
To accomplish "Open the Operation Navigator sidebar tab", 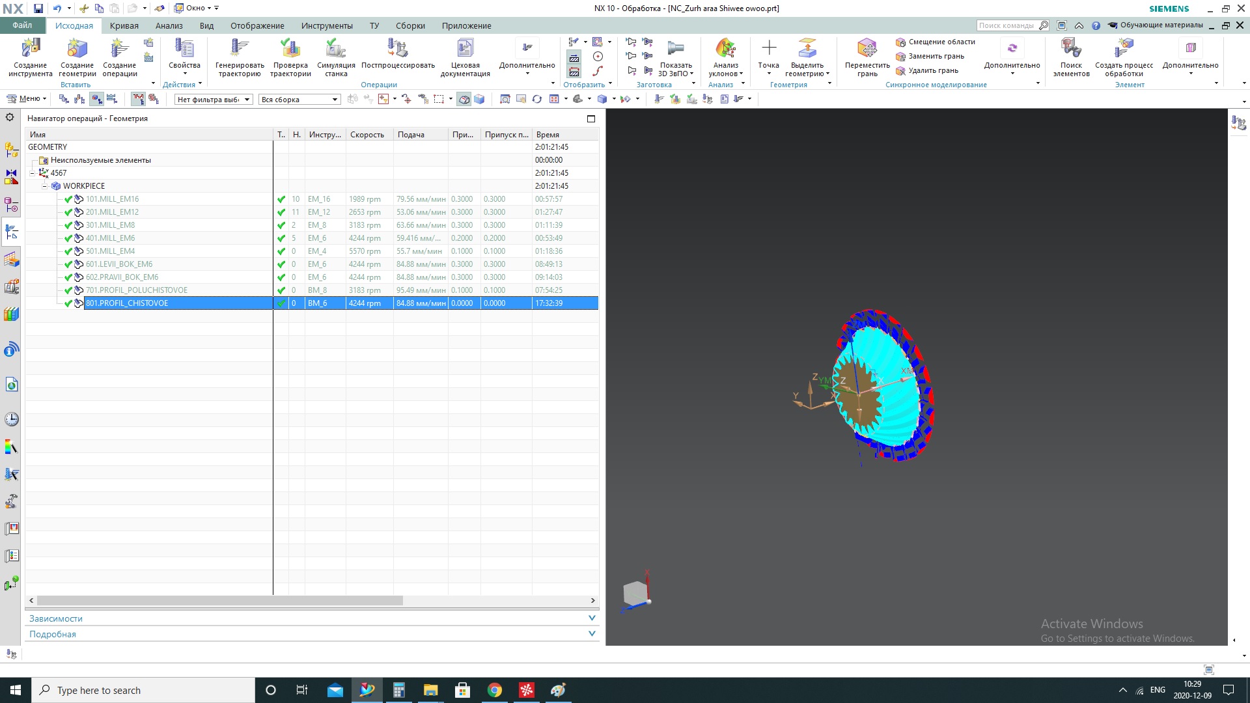I will click(x=11, y=232).
